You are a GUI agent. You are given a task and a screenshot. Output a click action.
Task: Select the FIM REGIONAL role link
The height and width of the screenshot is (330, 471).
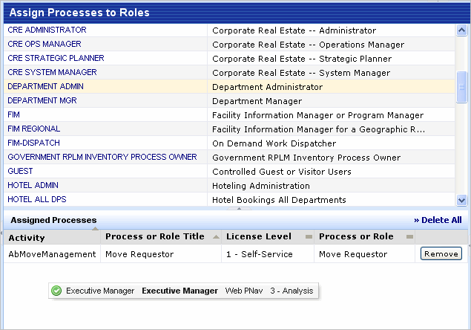tap(34, 129)
